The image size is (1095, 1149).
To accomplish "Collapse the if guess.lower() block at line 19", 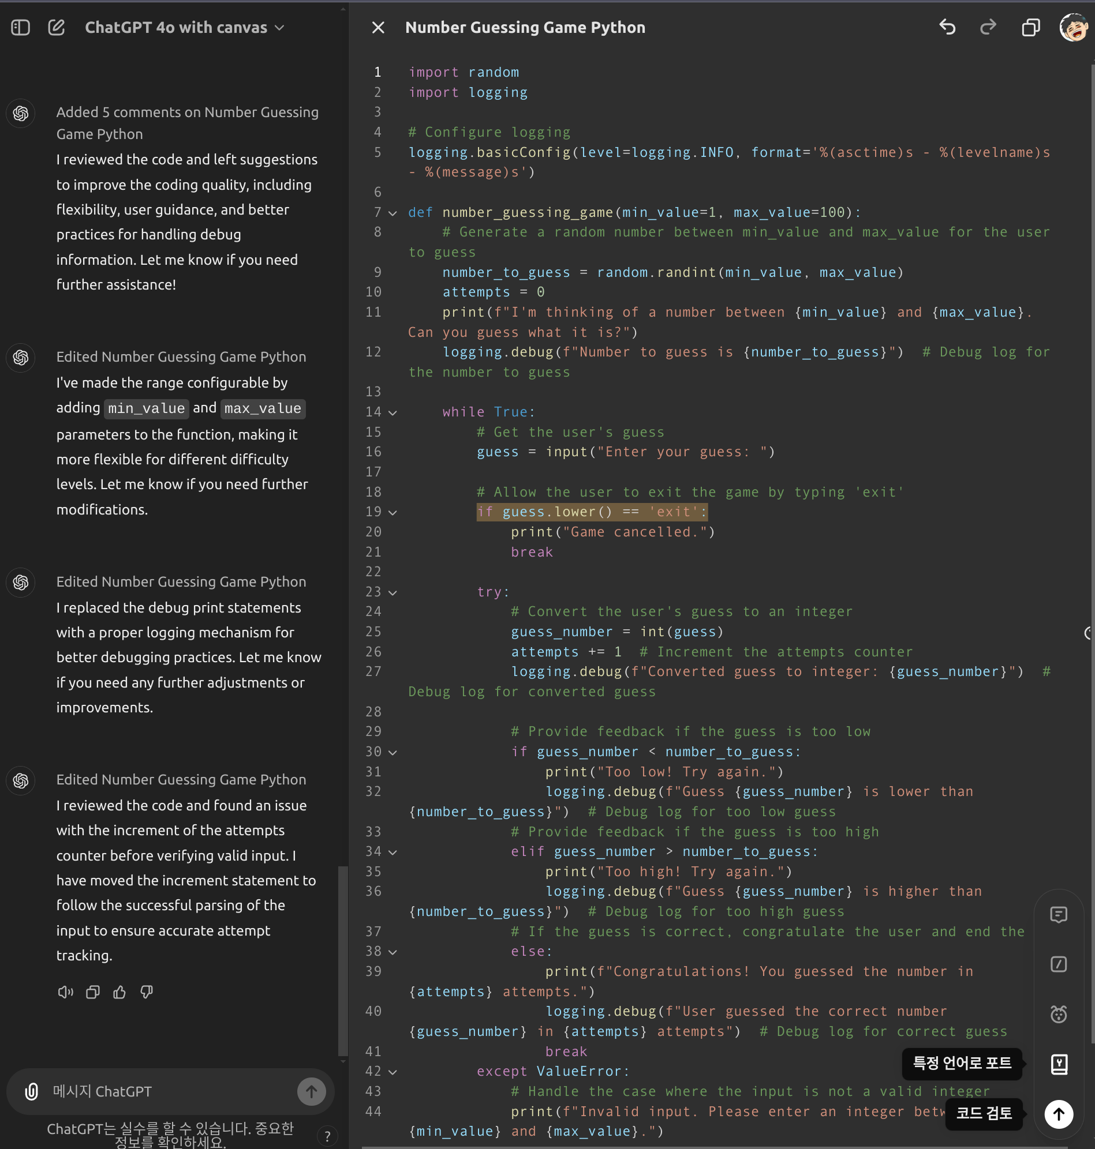I will pyautogui.click(x=393, y=512).
